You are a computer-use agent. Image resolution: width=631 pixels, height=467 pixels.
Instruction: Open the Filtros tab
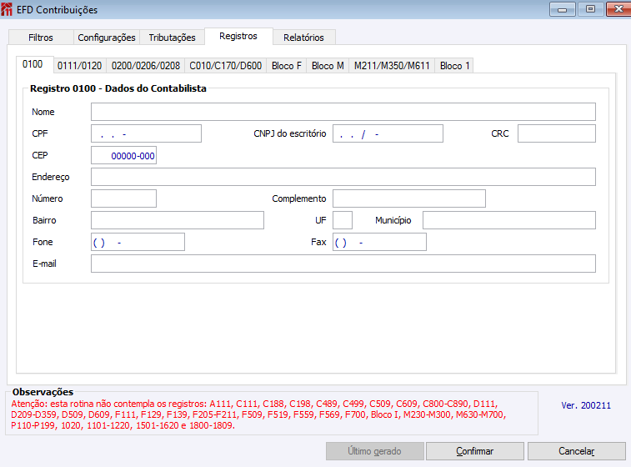tap(41, 38)
